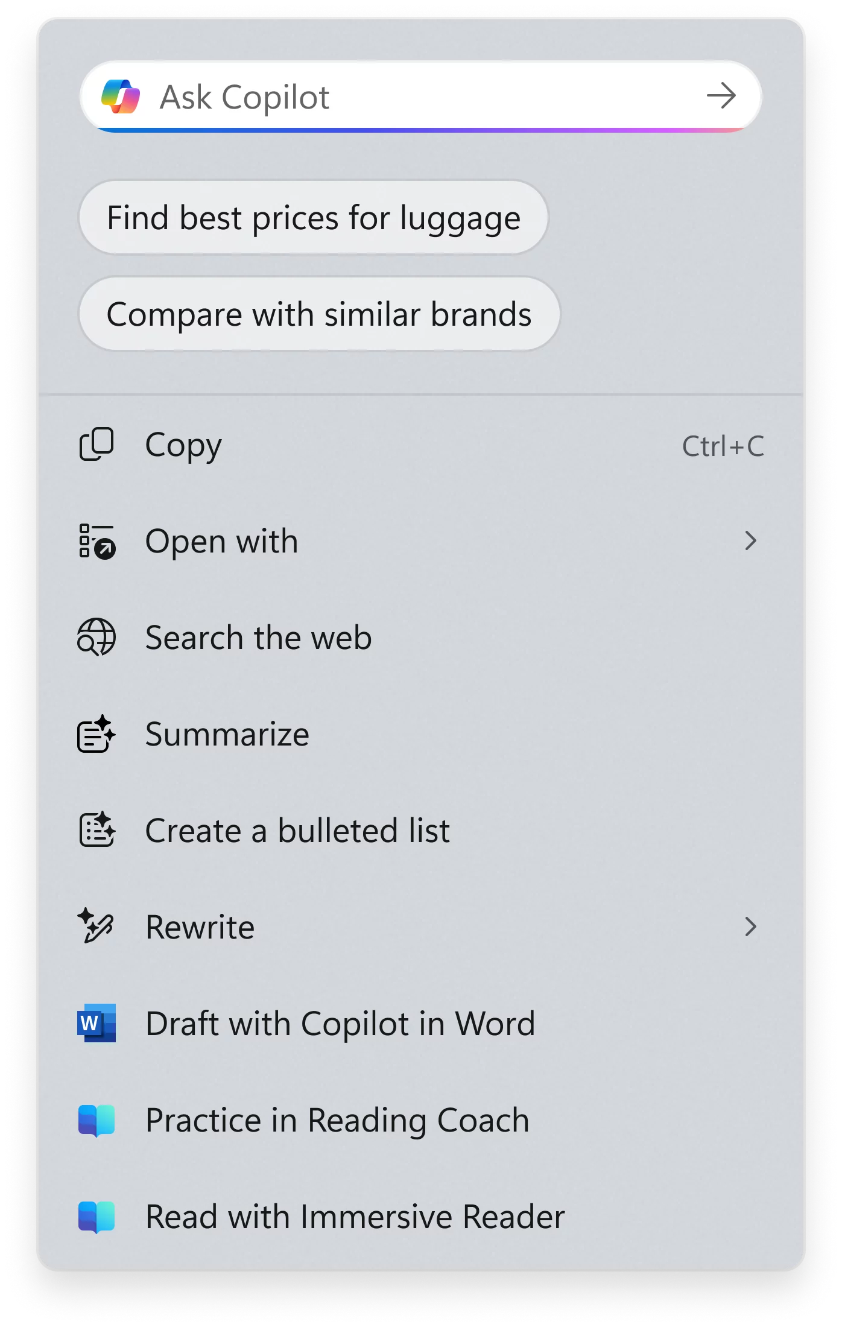This screenshot has height=1327, width=842.
Task: Expand the Rewrite submenu chevron
Action: click(750, 926)
